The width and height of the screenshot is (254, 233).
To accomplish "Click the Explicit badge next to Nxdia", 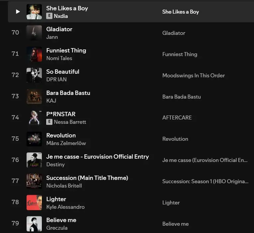I will click(x=49, y=16).
